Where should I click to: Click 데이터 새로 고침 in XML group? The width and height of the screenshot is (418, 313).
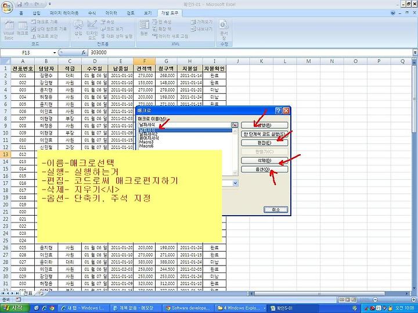[170, 36]
